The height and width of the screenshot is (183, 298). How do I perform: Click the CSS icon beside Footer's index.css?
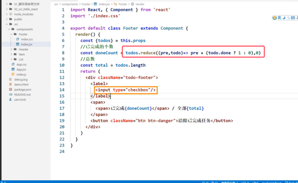click(18, 39)
